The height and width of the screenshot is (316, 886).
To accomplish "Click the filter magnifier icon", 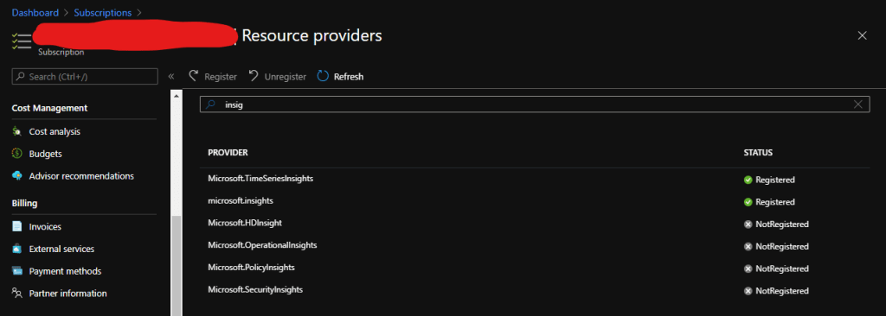I will click(x=211, y=104).
